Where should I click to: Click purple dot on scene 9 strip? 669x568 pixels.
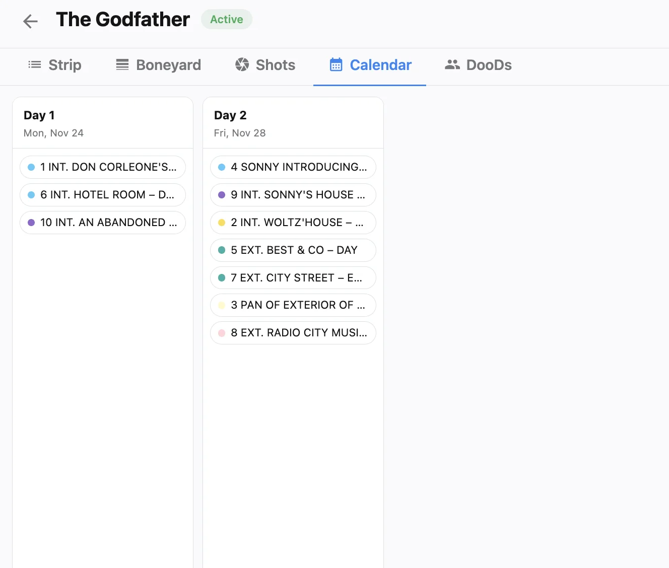tap(222, 195)
